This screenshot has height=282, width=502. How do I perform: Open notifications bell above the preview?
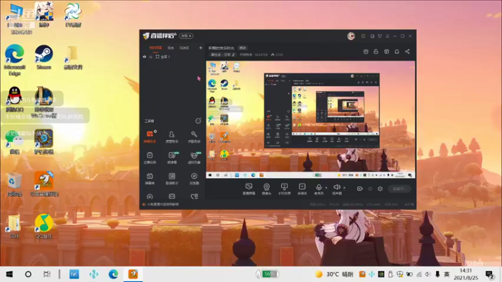[397, 51]
